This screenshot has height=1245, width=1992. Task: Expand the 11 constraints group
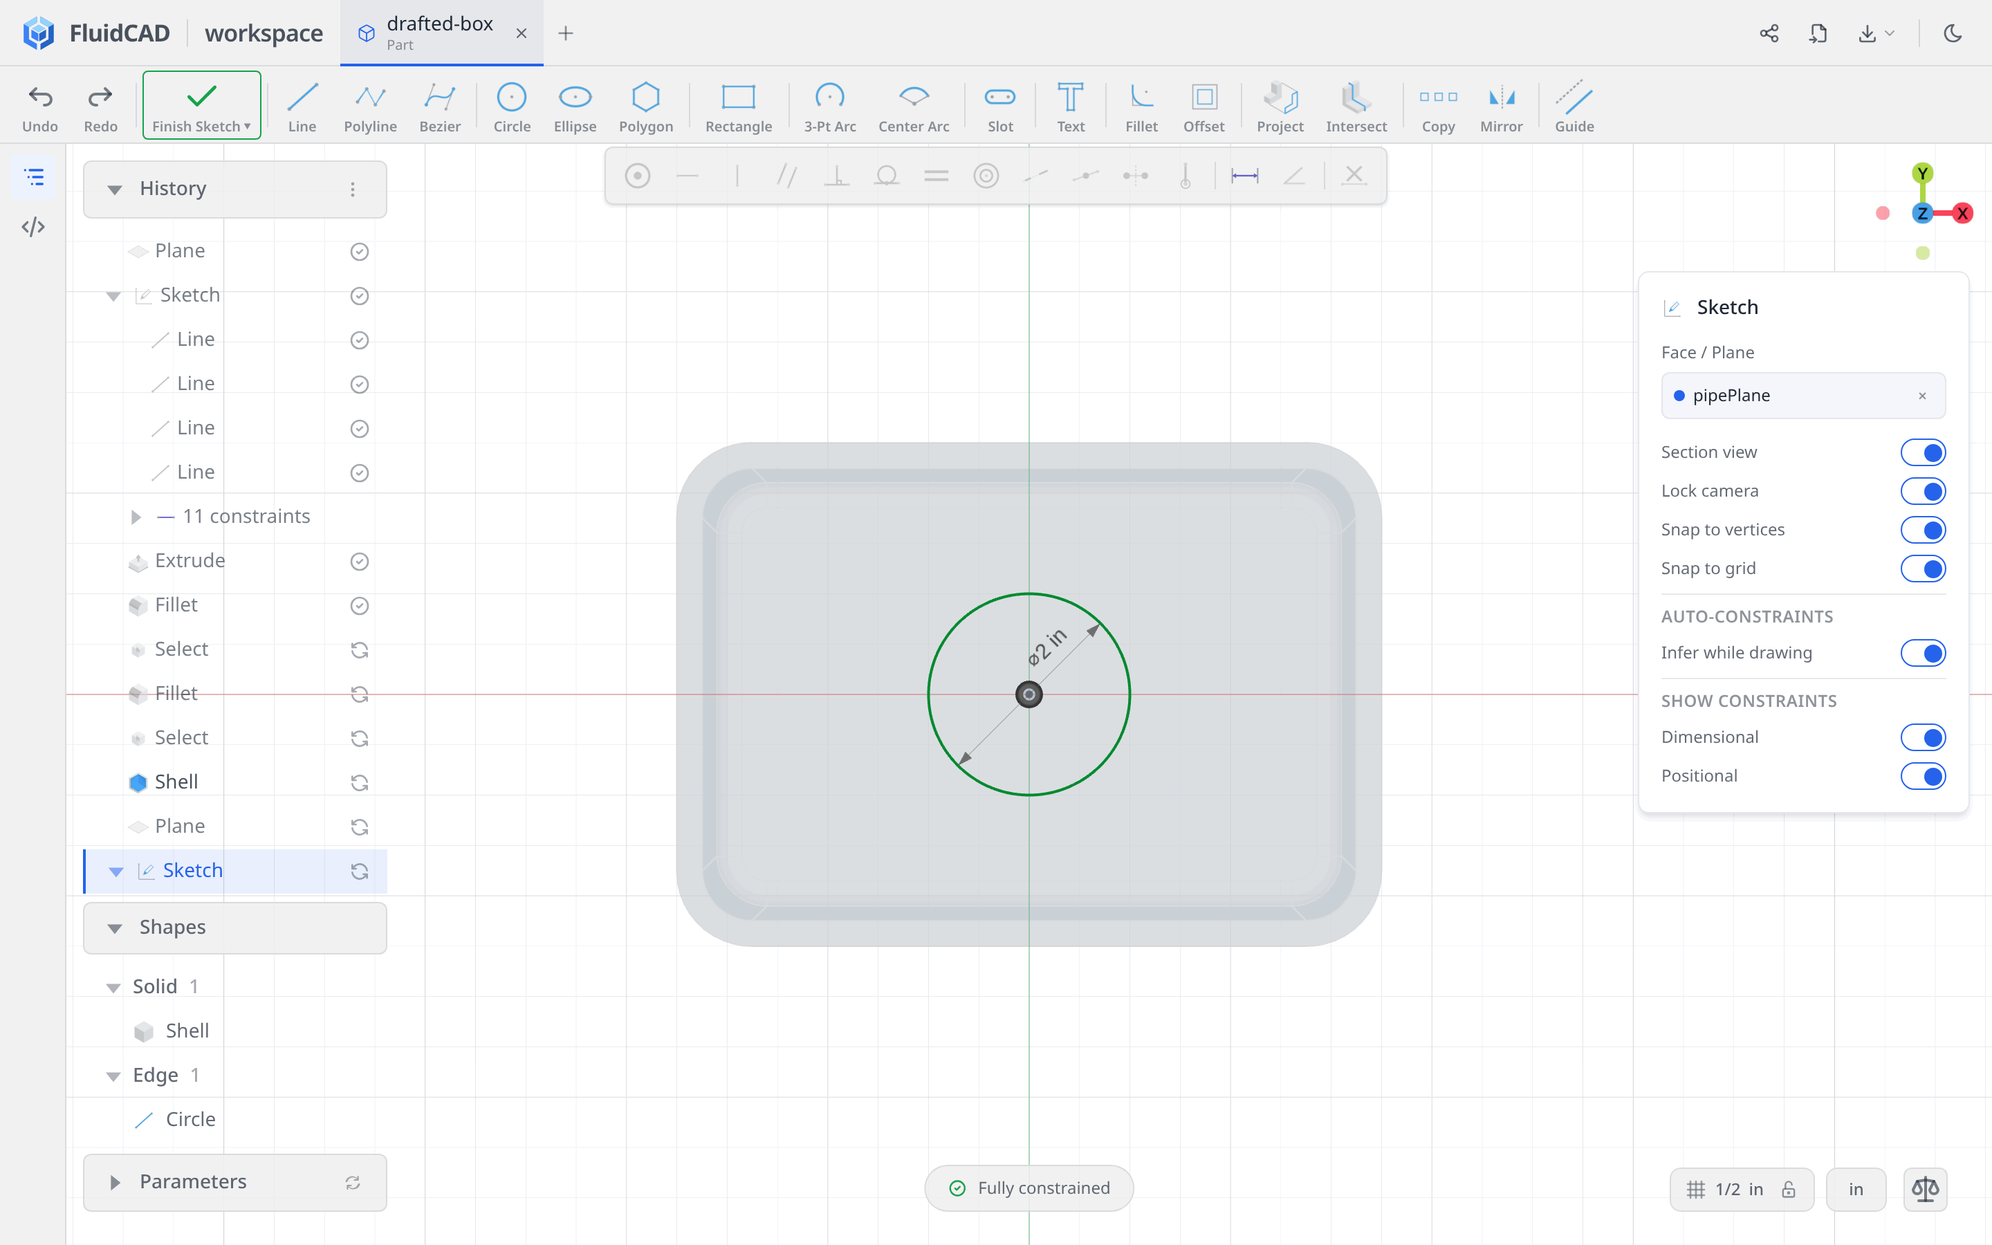pos(136,516)
